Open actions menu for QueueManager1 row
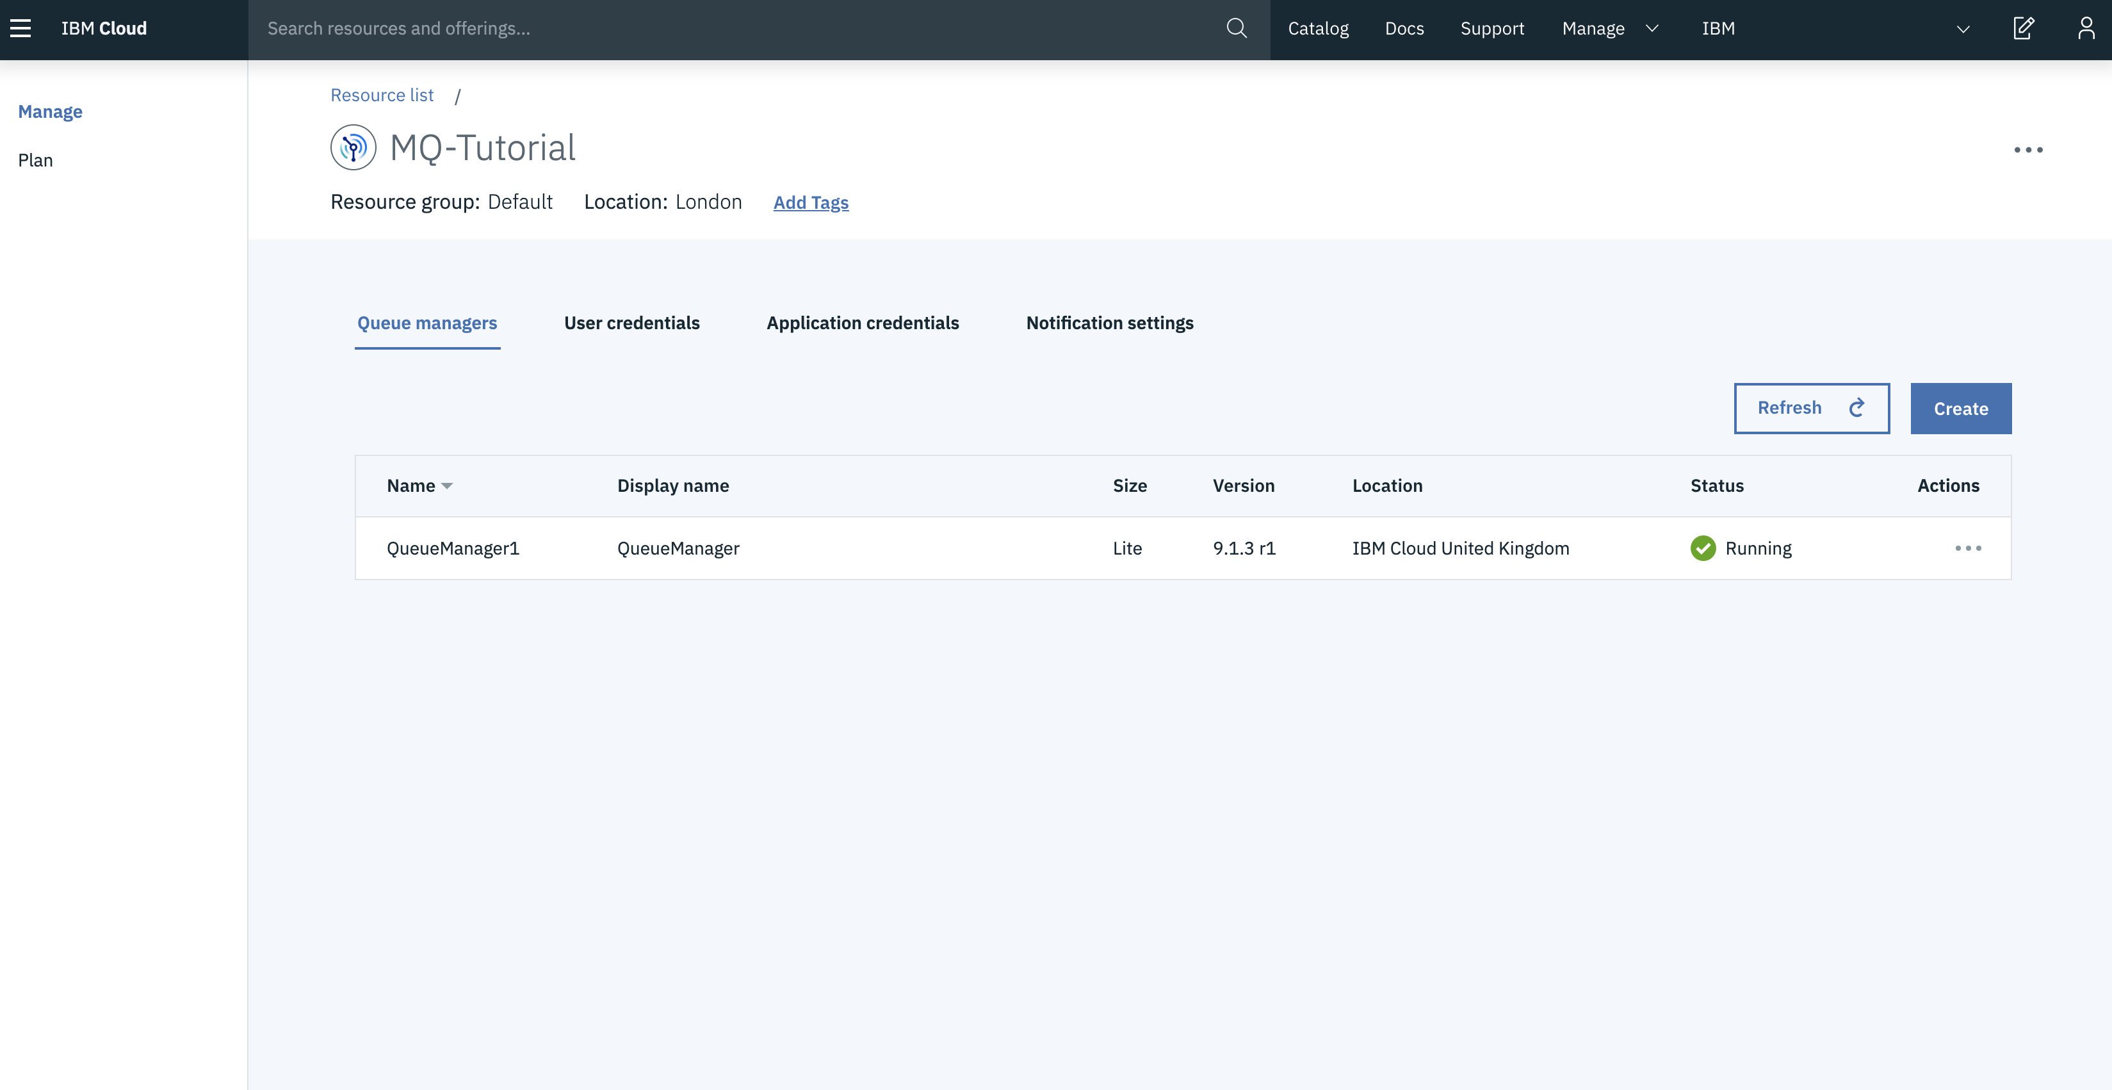 point(1968,548)
